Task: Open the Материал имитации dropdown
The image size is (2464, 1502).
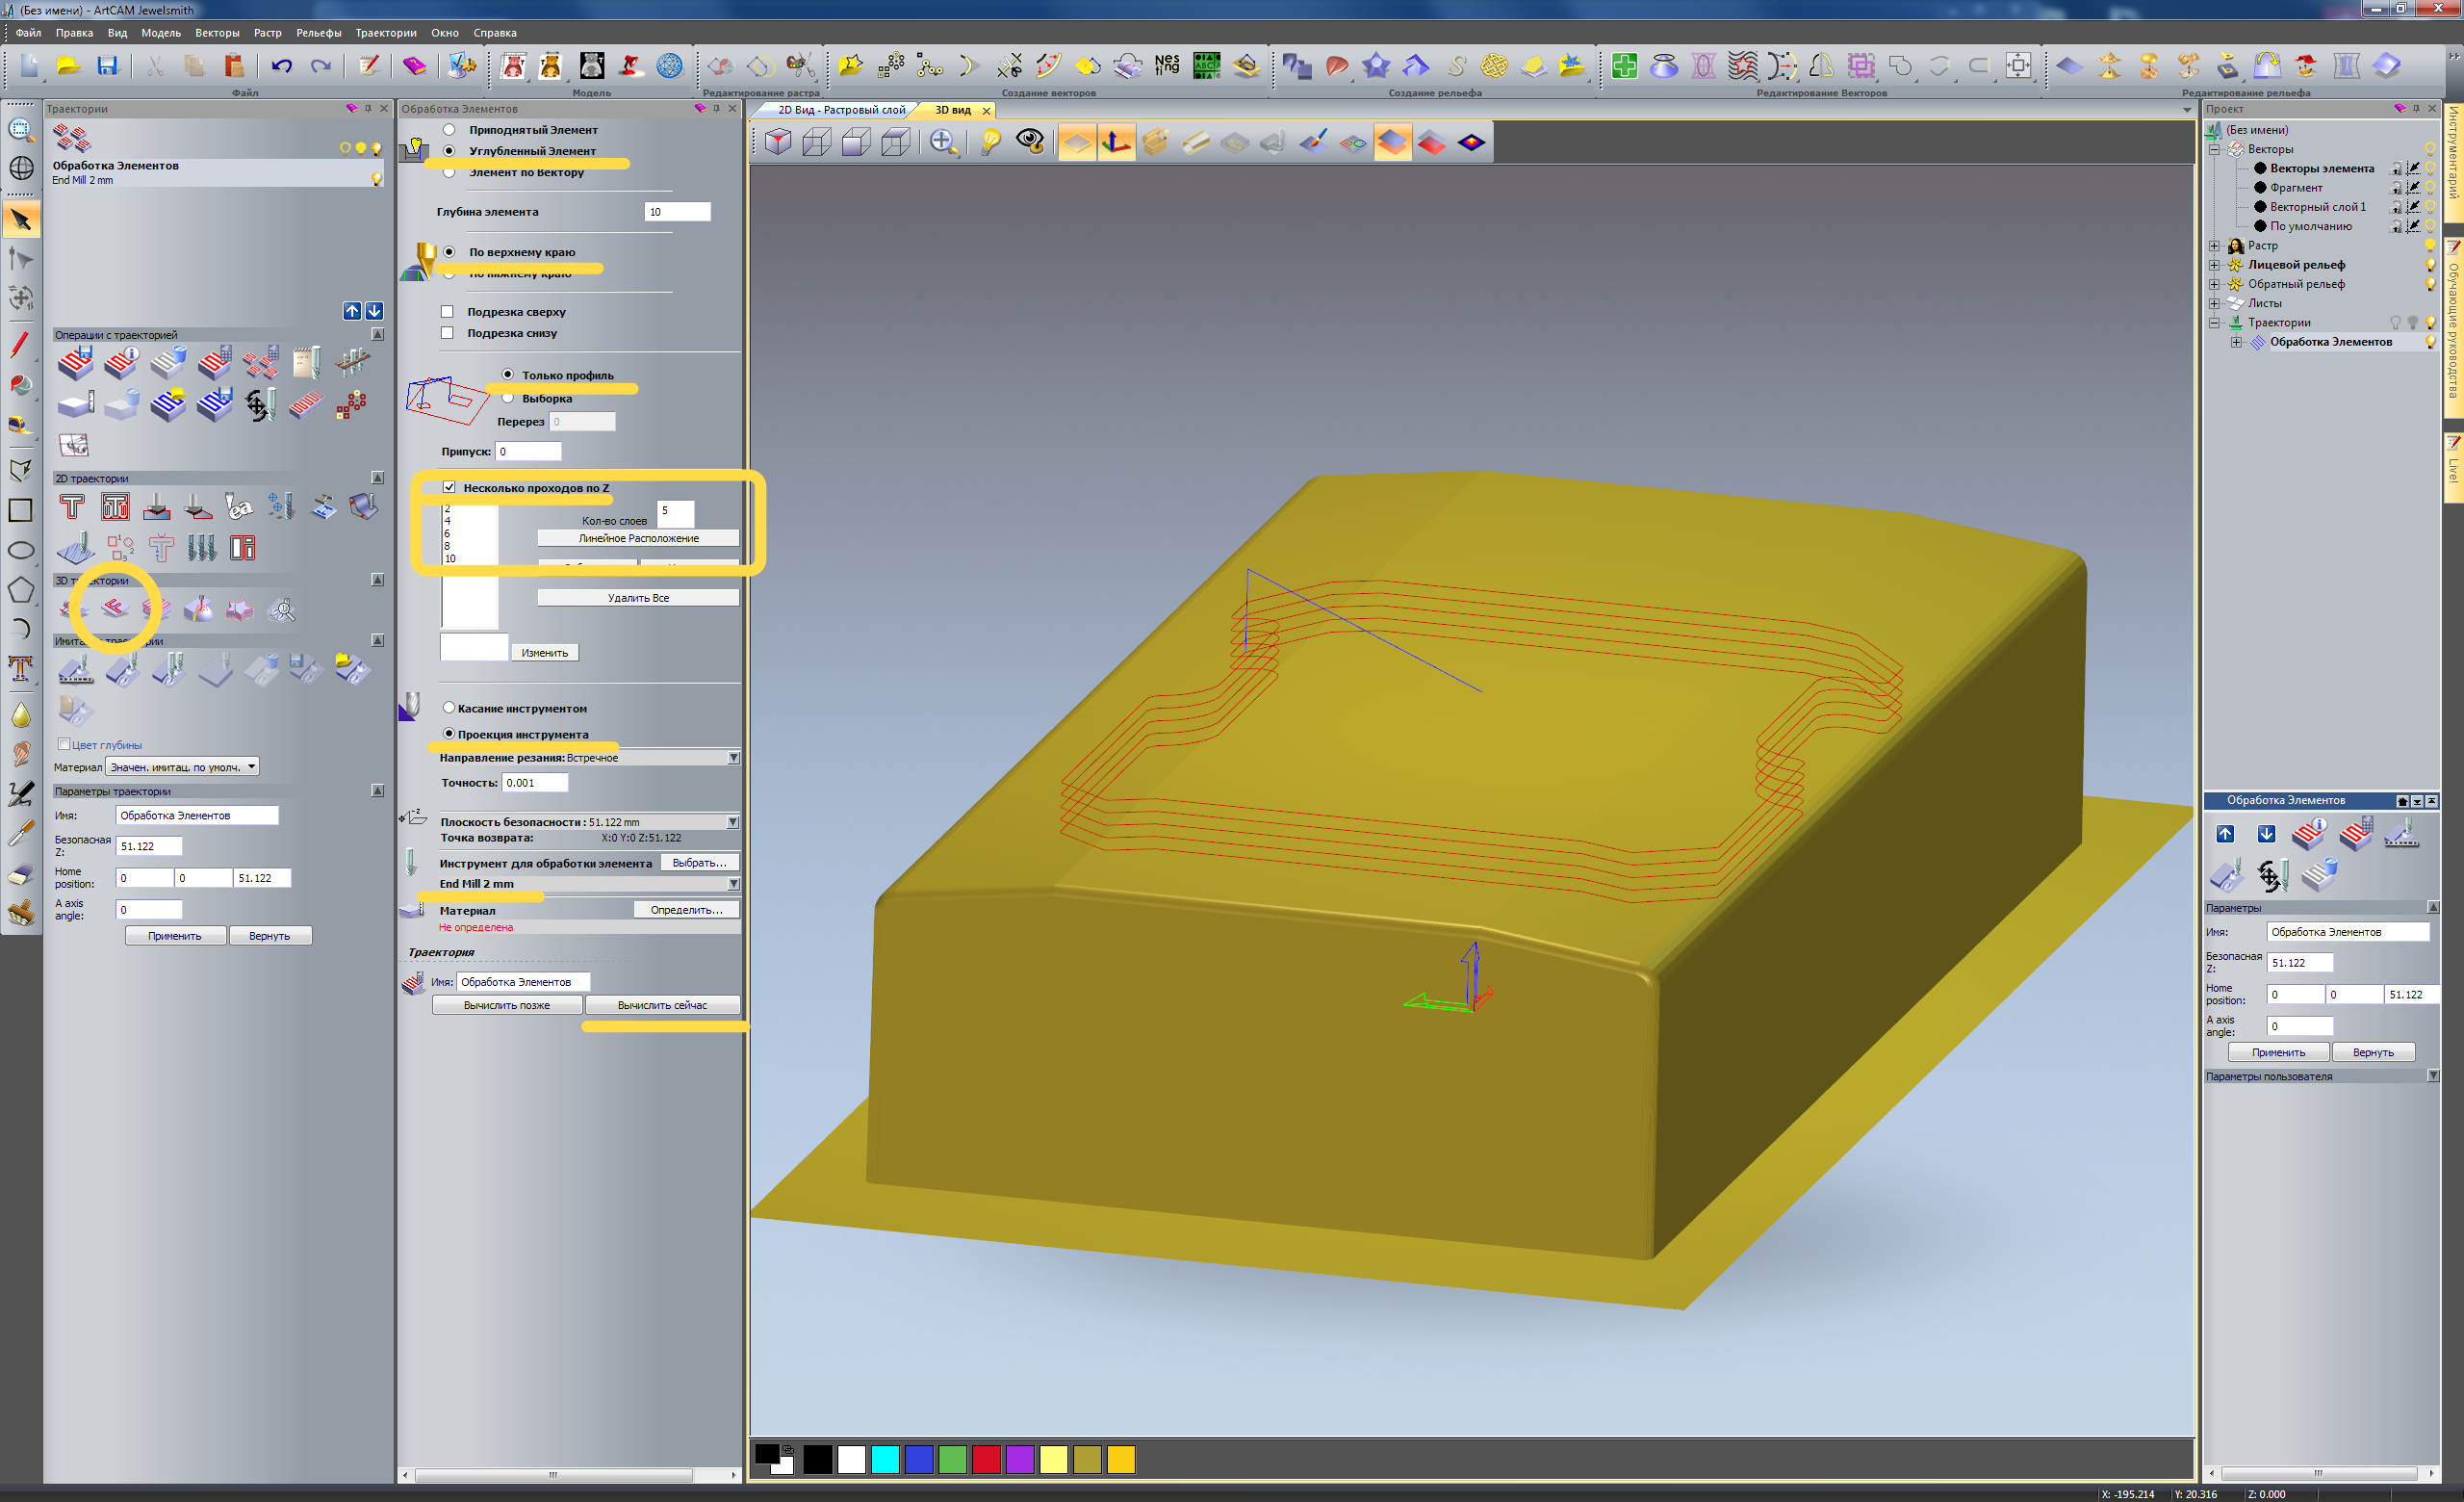Action: tap(252, 767)
